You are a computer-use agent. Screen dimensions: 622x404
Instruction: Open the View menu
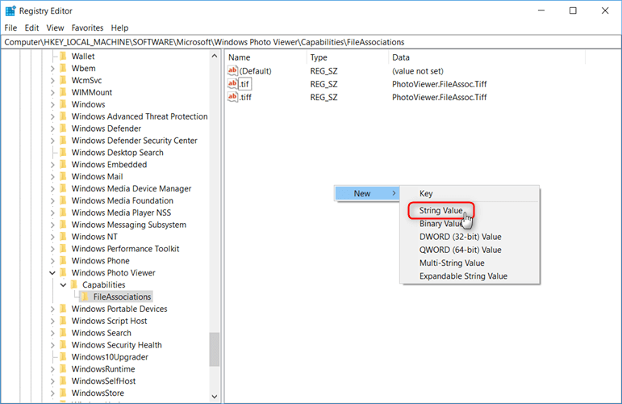tap(55, 27)
